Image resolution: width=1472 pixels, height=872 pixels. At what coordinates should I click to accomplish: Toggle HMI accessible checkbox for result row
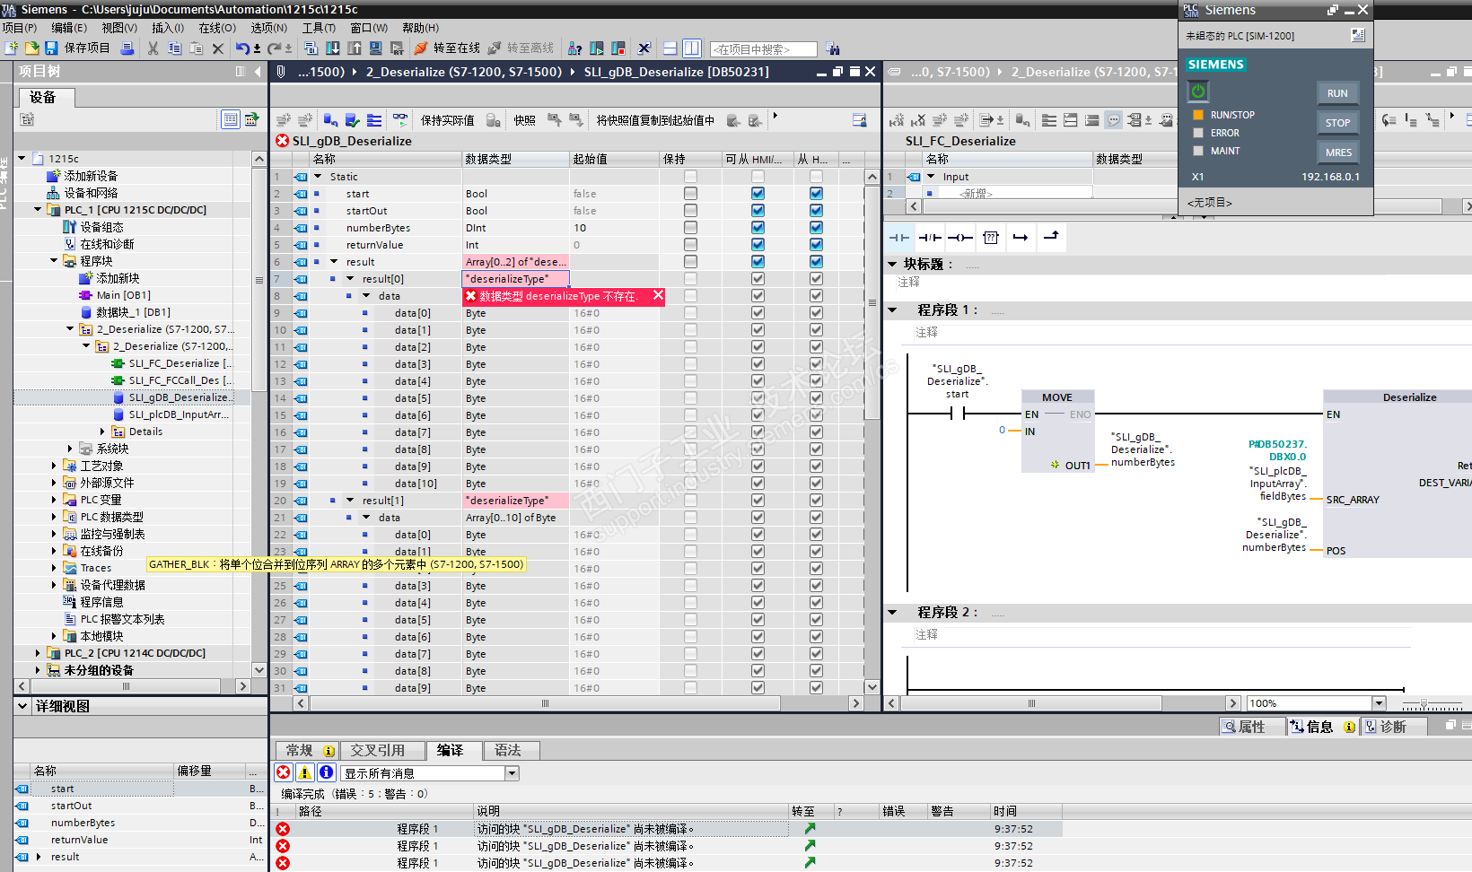tap(758, 262)
